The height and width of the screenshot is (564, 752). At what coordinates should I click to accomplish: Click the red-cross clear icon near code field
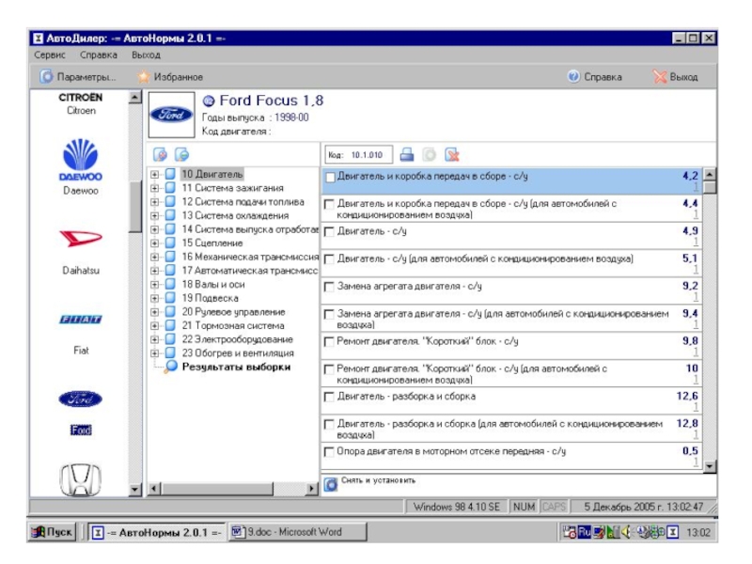tap(452, 154)
